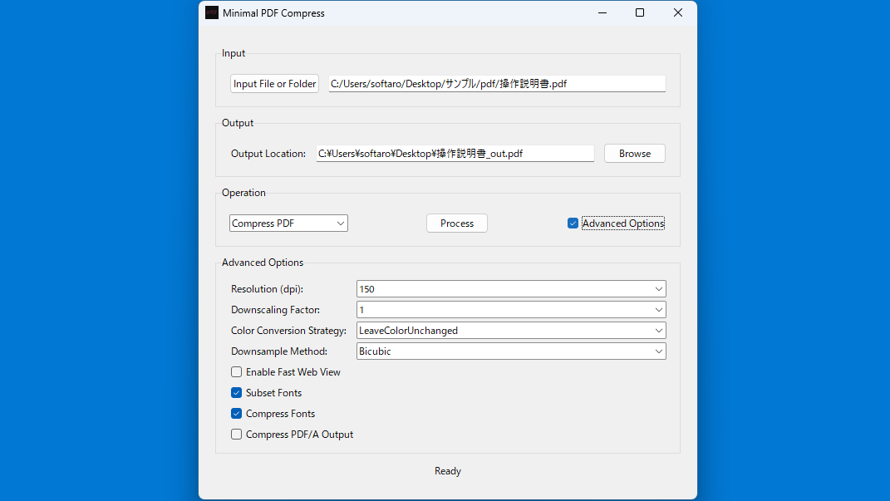
Task: Click the Minimal PDF Compress title text
Action: point(273,13)
